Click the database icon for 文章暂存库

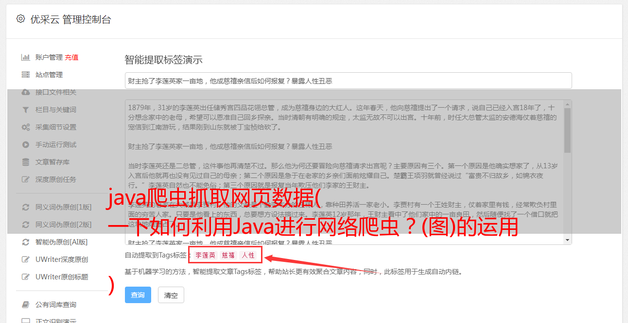(x=26, y=162)
